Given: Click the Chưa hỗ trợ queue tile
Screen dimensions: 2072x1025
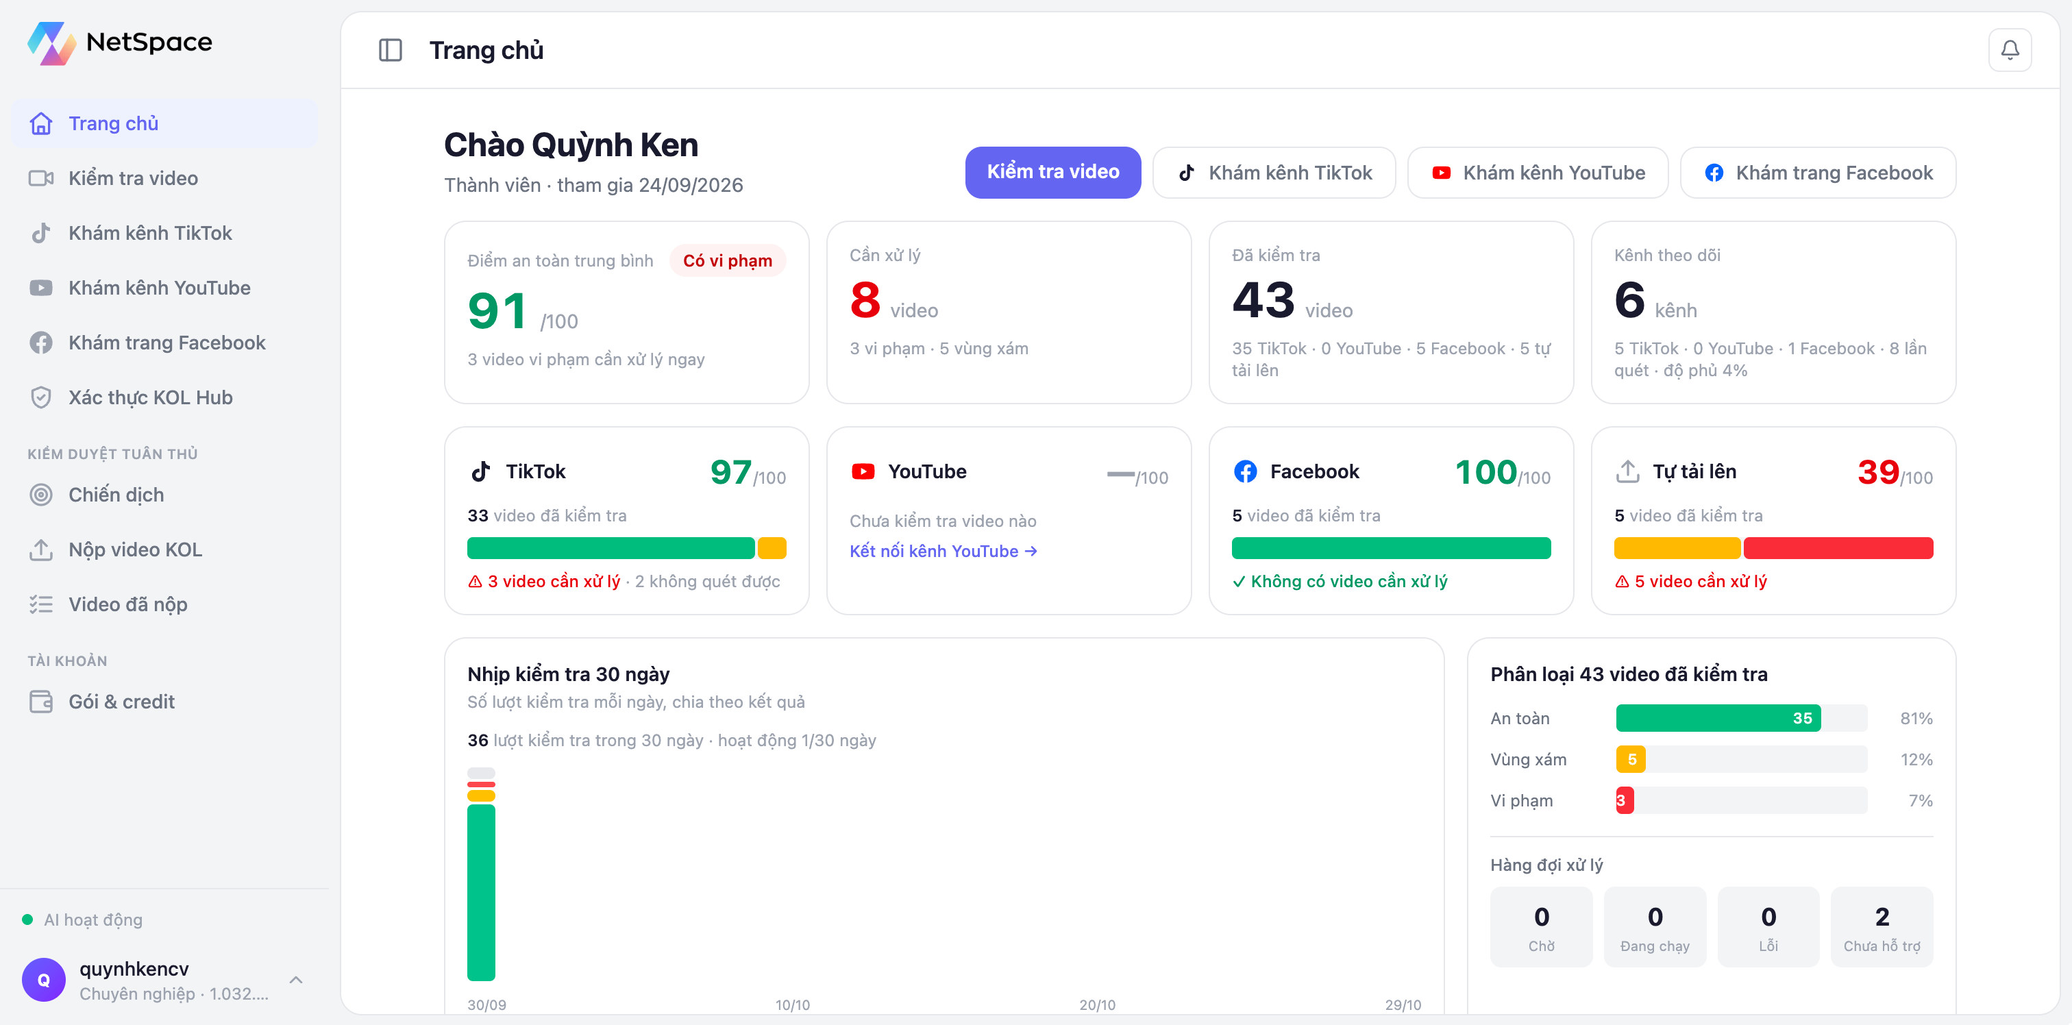Looking at the screenshot, I should coord(1881,927).
